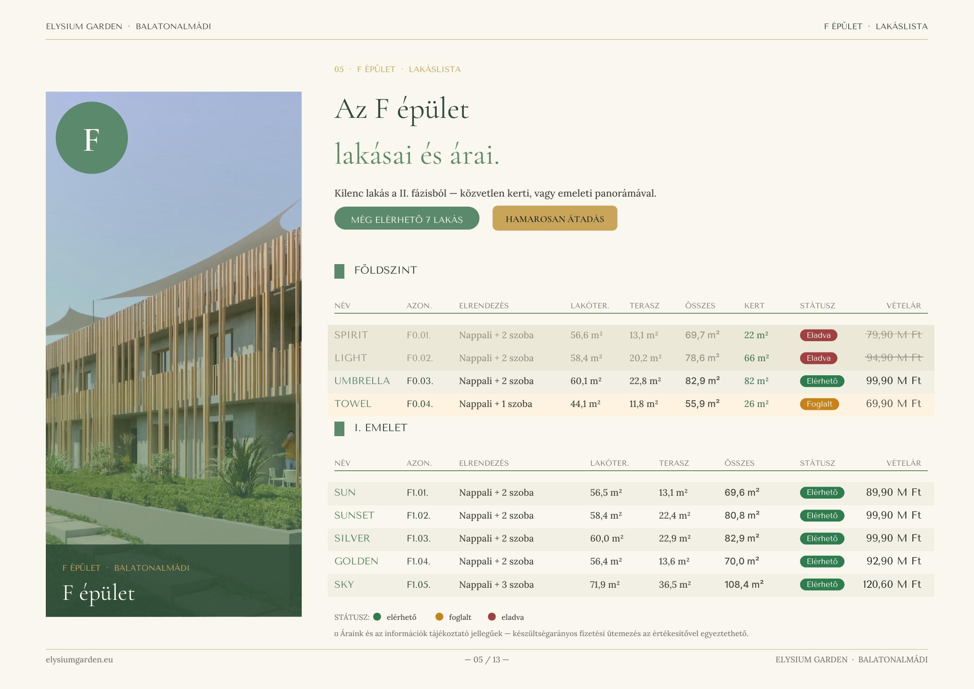Image resolution: width=974 pixels, height=689 pixels.
Task: Select the GOLDEN apartment name
Action: [356, 561]
